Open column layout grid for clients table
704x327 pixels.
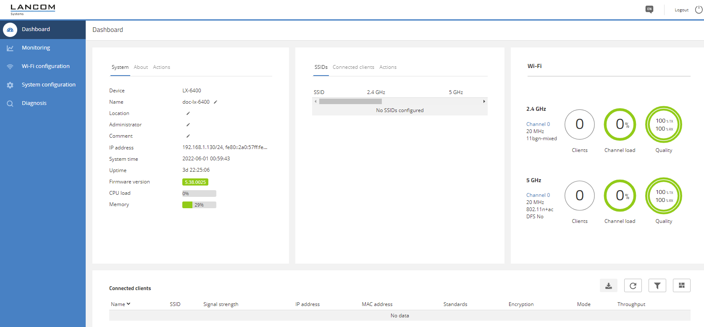pyautogui.click(x=681, y=286)
